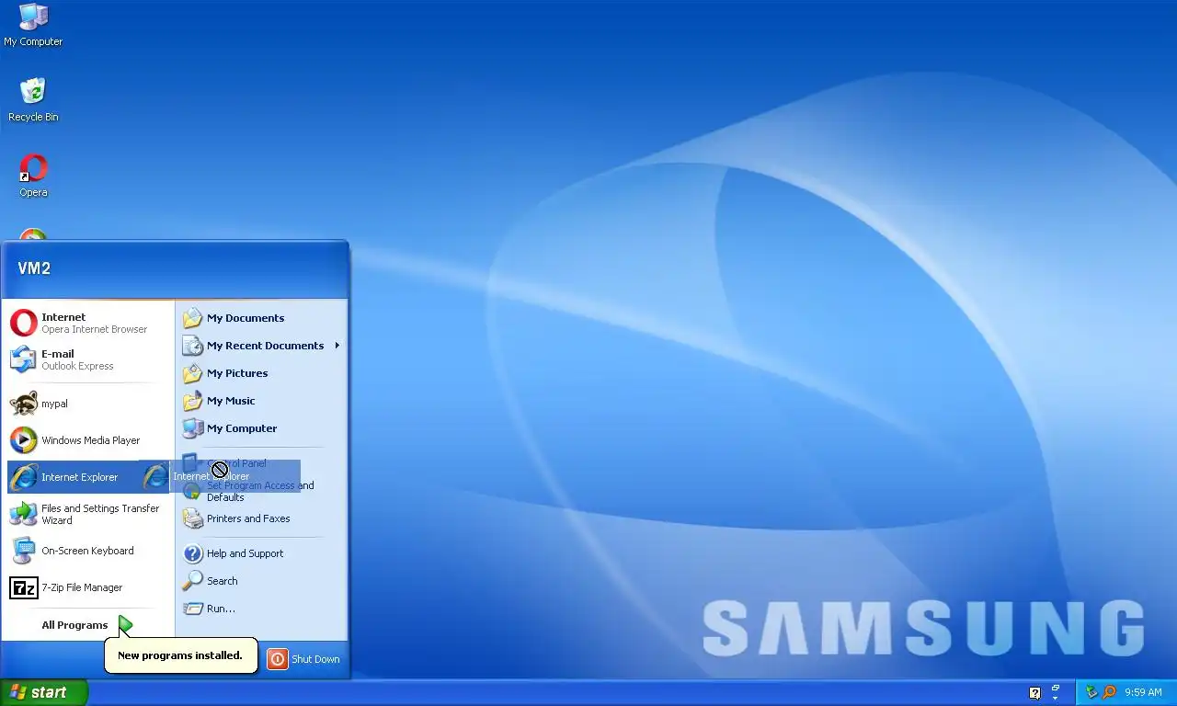This screenshot has height=706, width=1177.
Task: Click the green start button
Action: pos(44,693)
